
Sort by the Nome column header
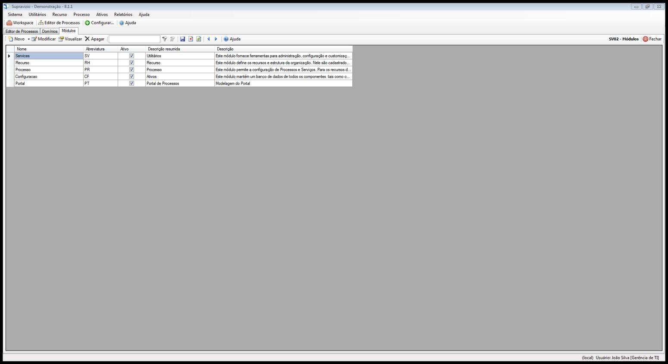49,49
